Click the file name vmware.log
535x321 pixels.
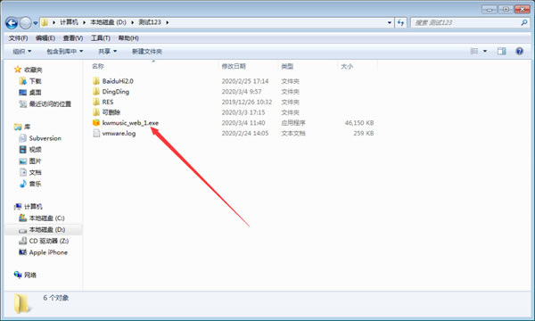pyautogui.click(x=119, y=134)
